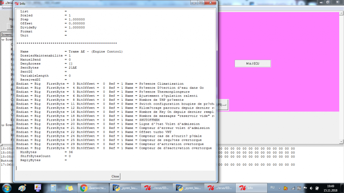Click the Info window Tk feather icon
Viewport: 344px width, 193px height.
click(17, 4)
